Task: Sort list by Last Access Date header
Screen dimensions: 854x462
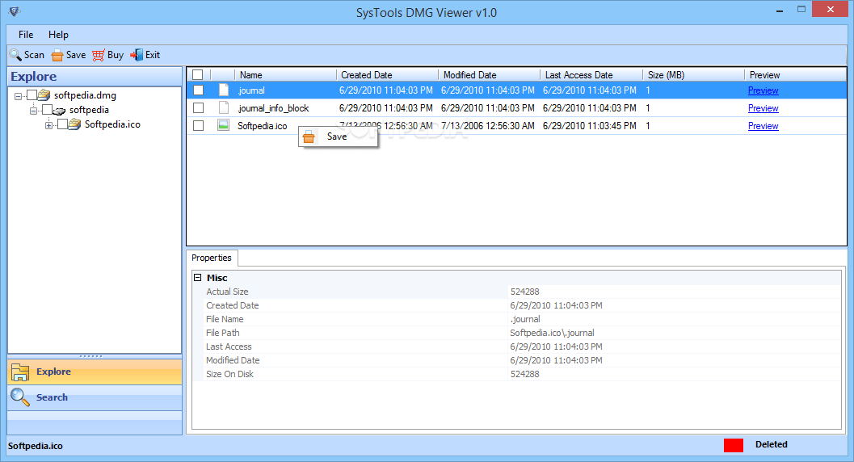Action: (x=591, y=75)
